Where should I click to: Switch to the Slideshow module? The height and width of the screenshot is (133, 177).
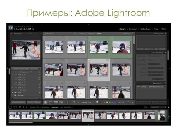click(x=145, y=29)
